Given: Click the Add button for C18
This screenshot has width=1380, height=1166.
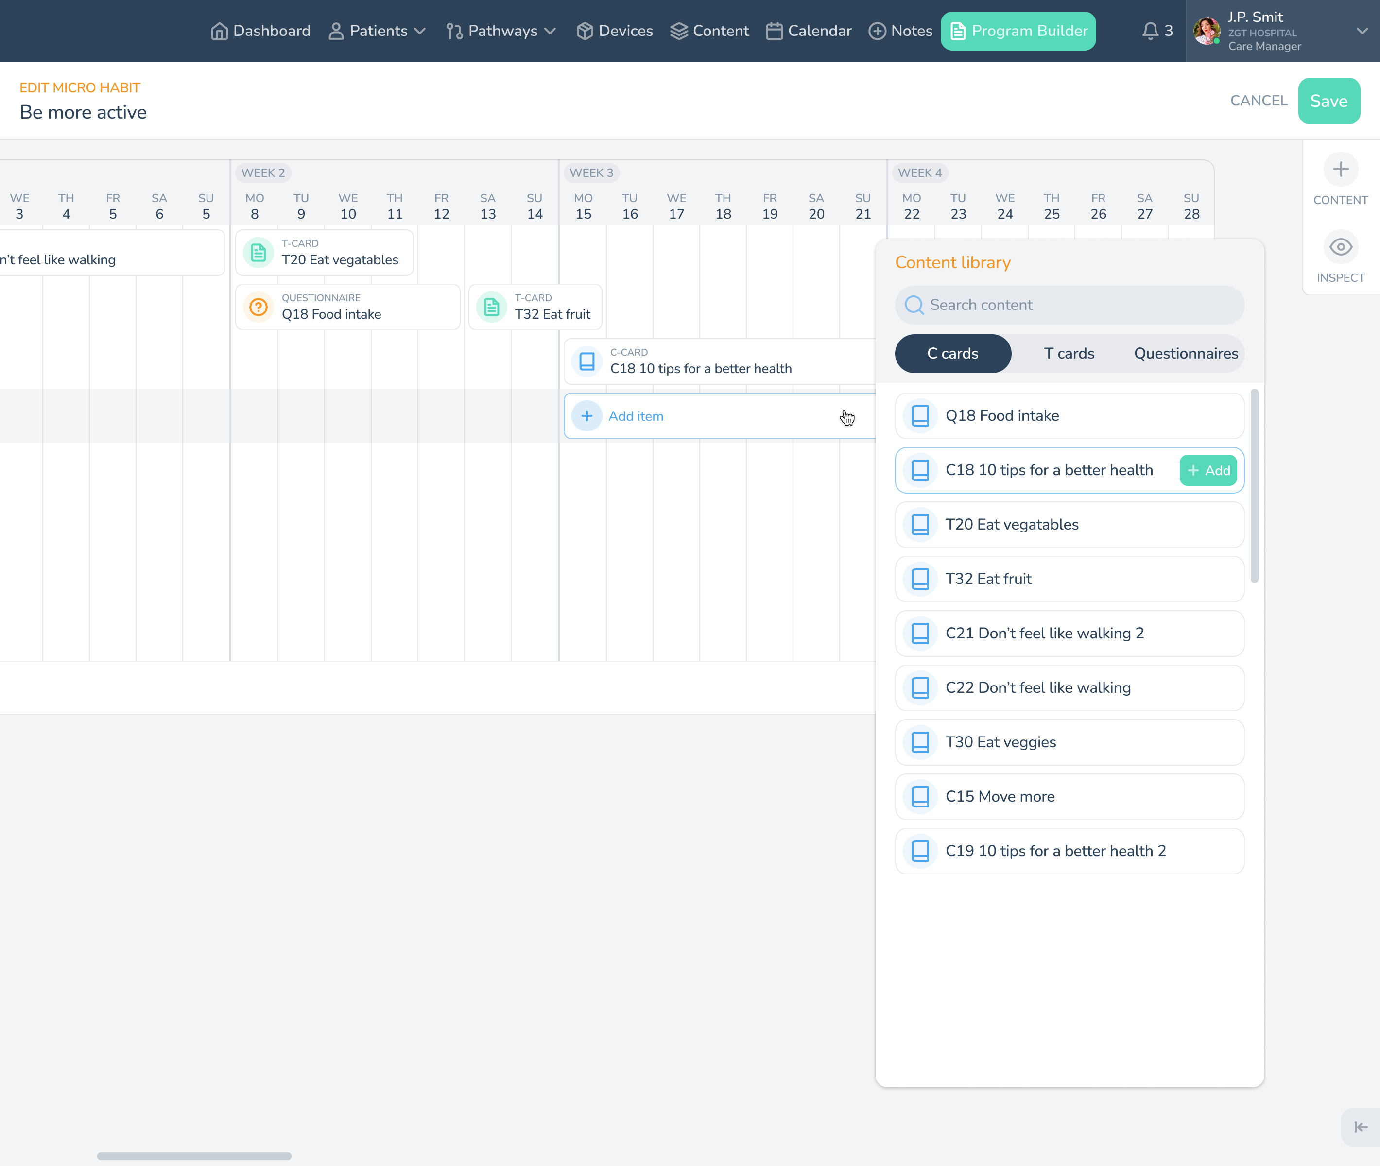Looking at the screenshot, I should click(1208, 471).
